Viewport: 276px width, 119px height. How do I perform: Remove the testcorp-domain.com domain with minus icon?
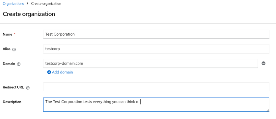tap(263, 63)
